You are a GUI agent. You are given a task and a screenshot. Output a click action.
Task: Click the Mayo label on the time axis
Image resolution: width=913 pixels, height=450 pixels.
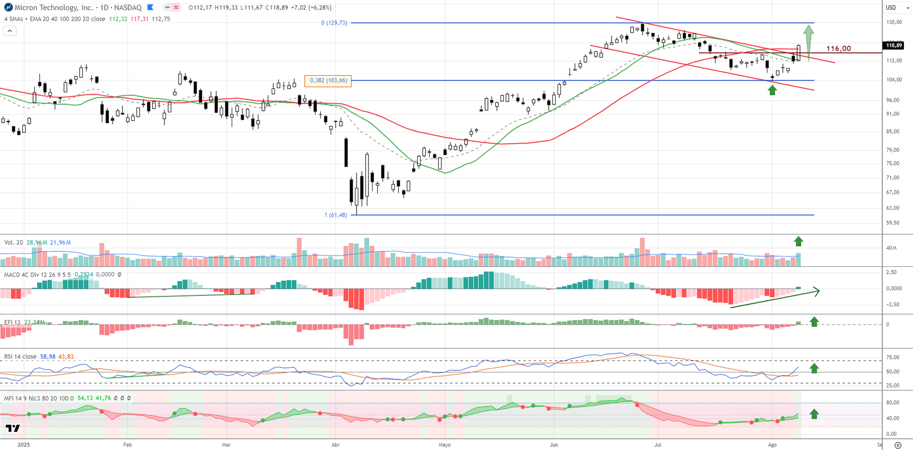(x=445, y=445)
